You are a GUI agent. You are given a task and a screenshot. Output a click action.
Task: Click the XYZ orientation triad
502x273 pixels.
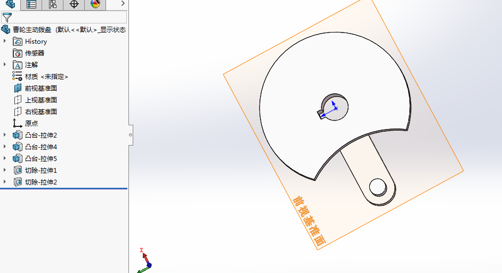(x=144, y=260)
